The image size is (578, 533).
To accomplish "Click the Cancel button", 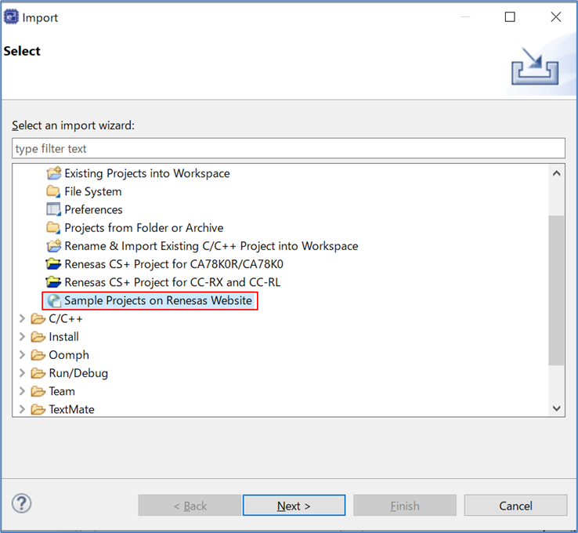I will [515, 506].
